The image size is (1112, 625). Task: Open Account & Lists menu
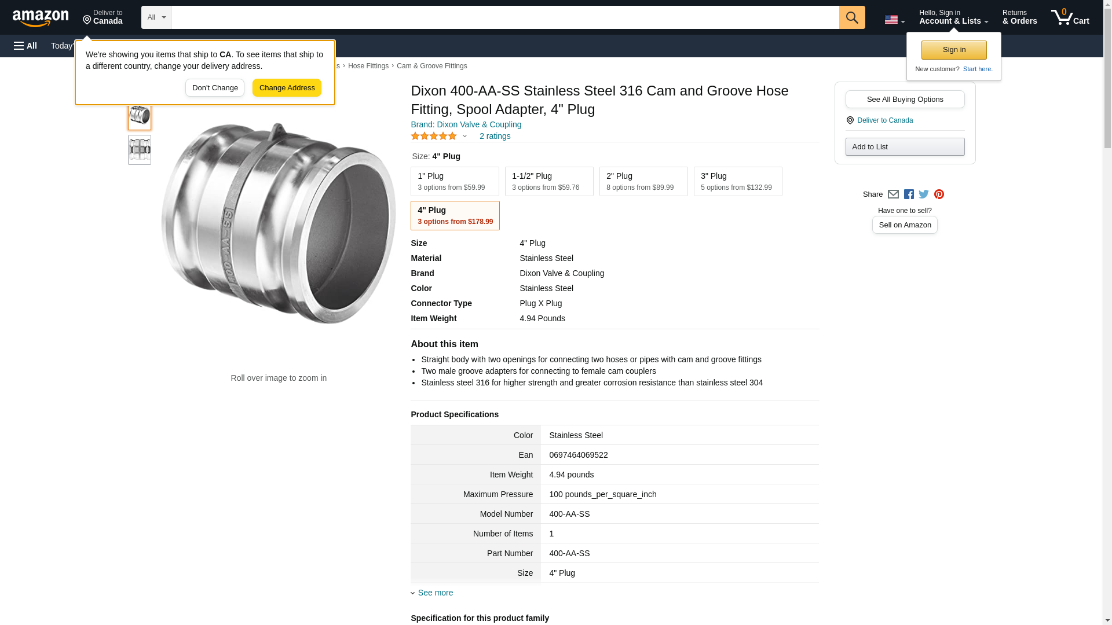coord(953,17)
